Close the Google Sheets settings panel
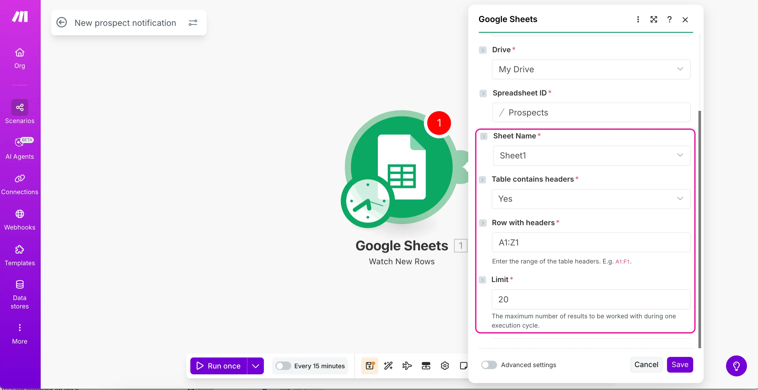The width and height of the screenshot is (758, 390). [685, 20]
